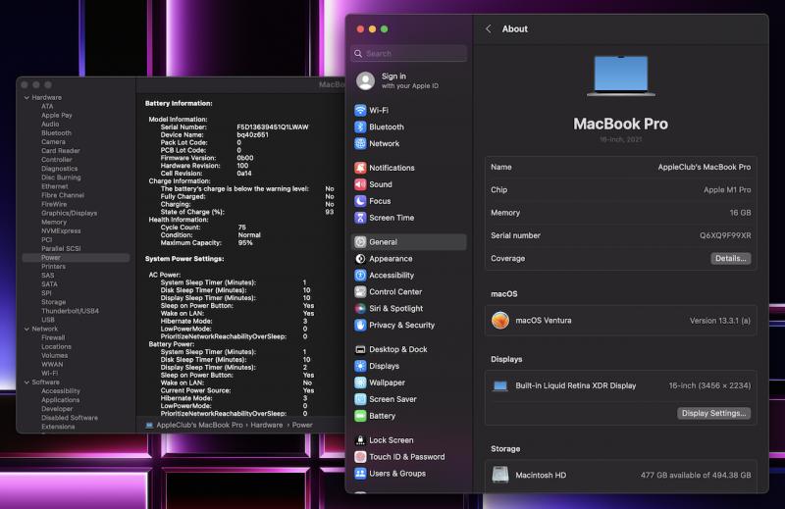Open the Desktop & Dock icon
Viewport: 785px width, 509px height.
[x=360, y=349]
